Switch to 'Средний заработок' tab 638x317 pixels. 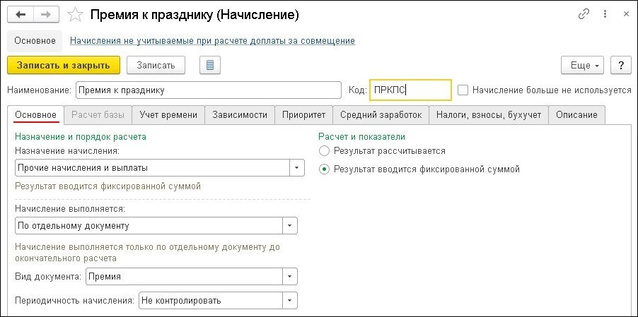381,115
